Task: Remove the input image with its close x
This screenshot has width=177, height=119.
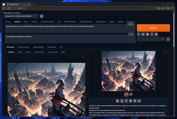Action: tap(83, 57)
